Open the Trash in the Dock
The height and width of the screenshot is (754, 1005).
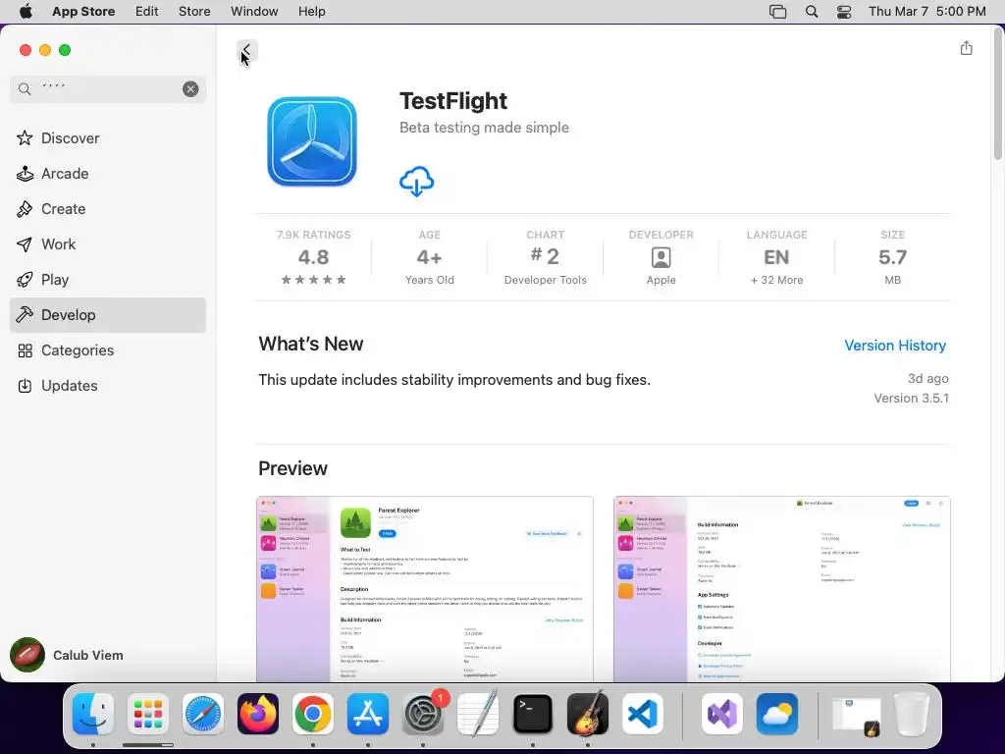click(x=912, y=714)
